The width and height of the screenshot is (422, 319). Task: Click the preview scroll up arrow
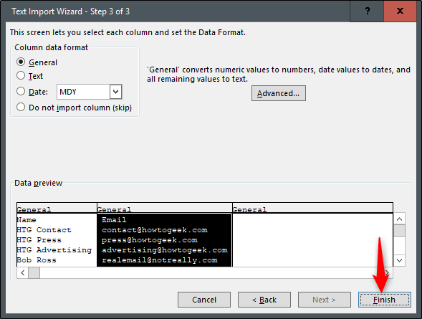coord(399,219)
